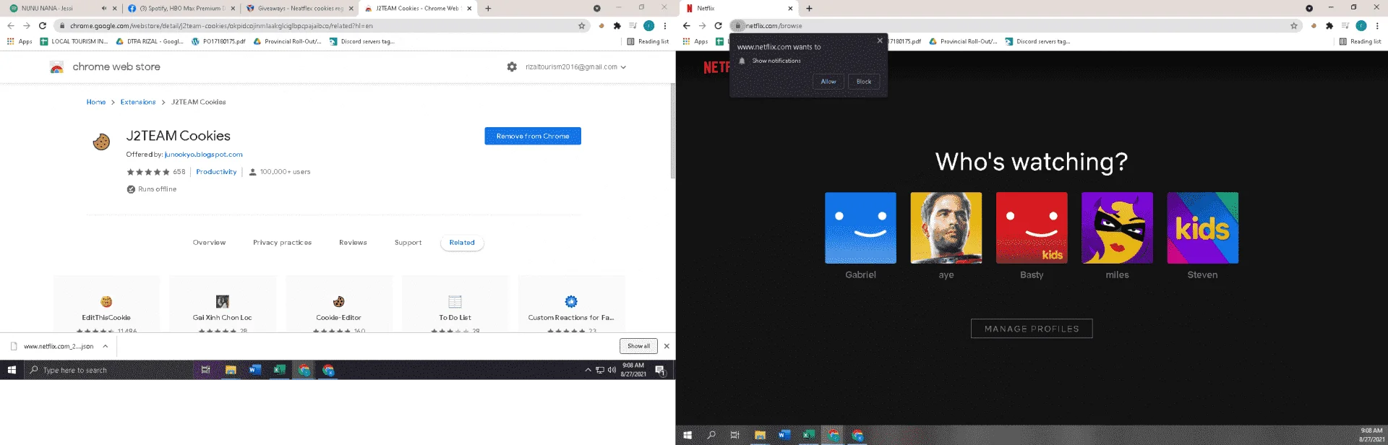Expand account menu rizaltourism2016@gmail.com
The height and width of the screenshot is (445, 1388).
click(576, 66)
